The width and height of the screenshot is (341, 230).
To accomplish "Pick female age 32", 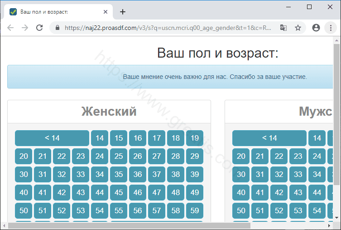I will pyautogui.click(x=62, y=174).
